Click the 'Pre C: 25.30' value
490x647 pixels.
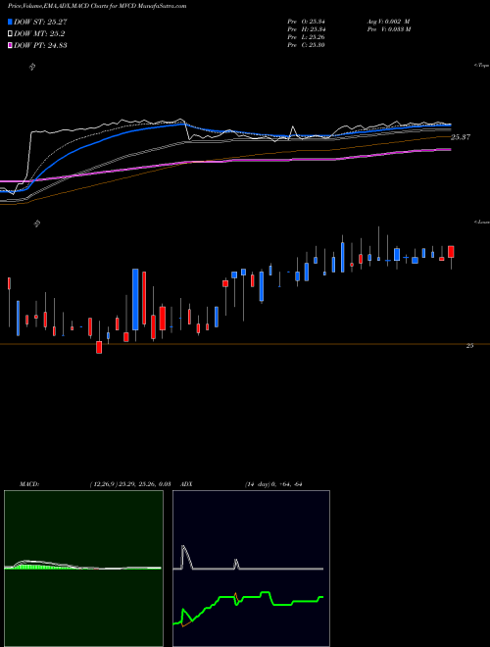306,45
